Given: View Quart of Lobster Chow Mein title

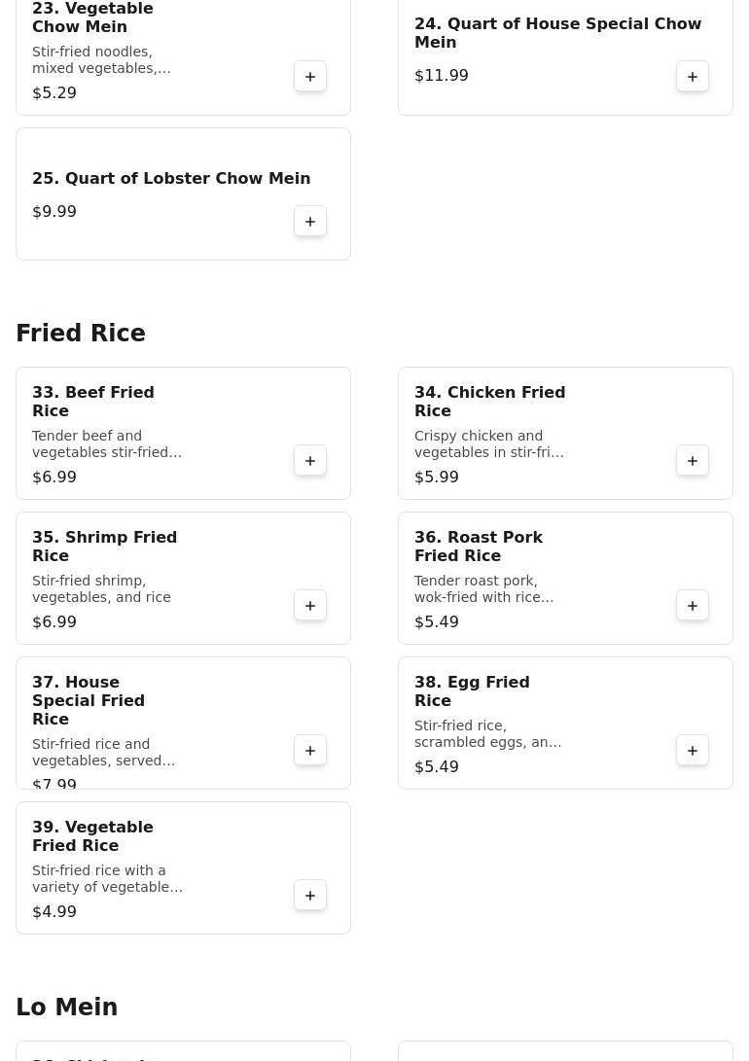Looking at the screenshot, I should pos(171,179).
